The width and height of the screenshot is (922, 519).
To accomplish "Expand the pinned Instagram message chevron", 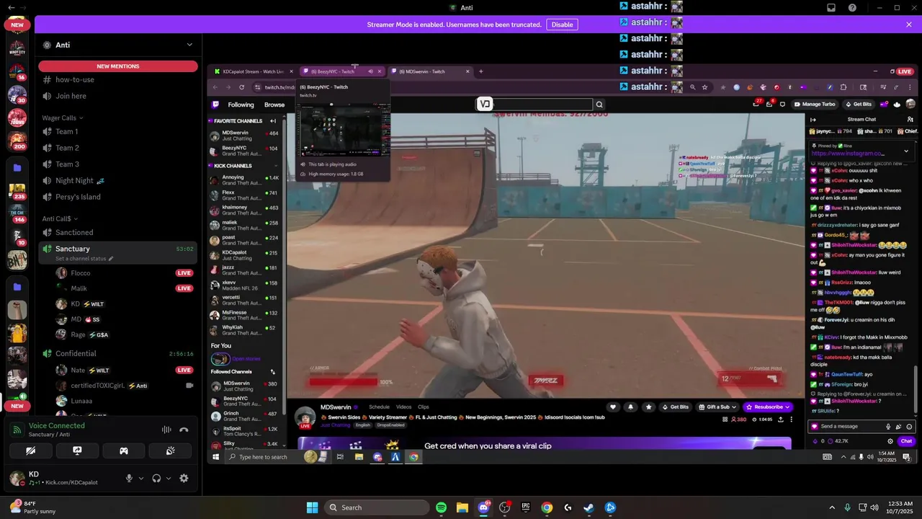I will [906, 151].
